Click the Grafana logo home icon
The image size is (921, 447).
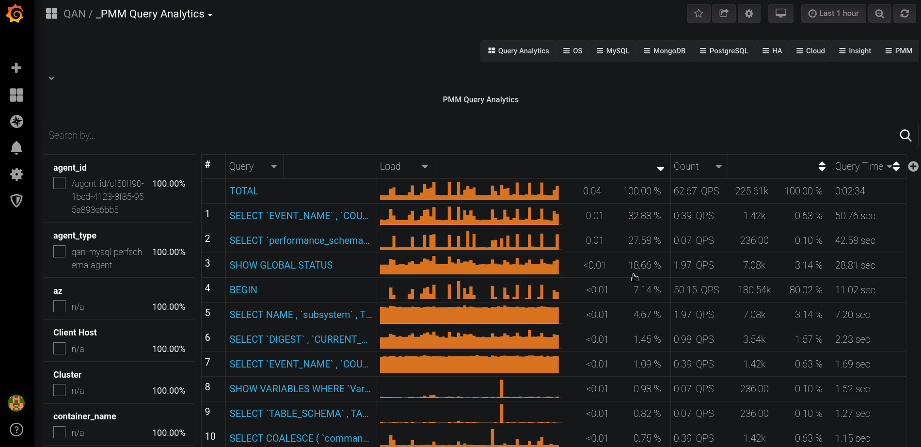tap(15, 14)
